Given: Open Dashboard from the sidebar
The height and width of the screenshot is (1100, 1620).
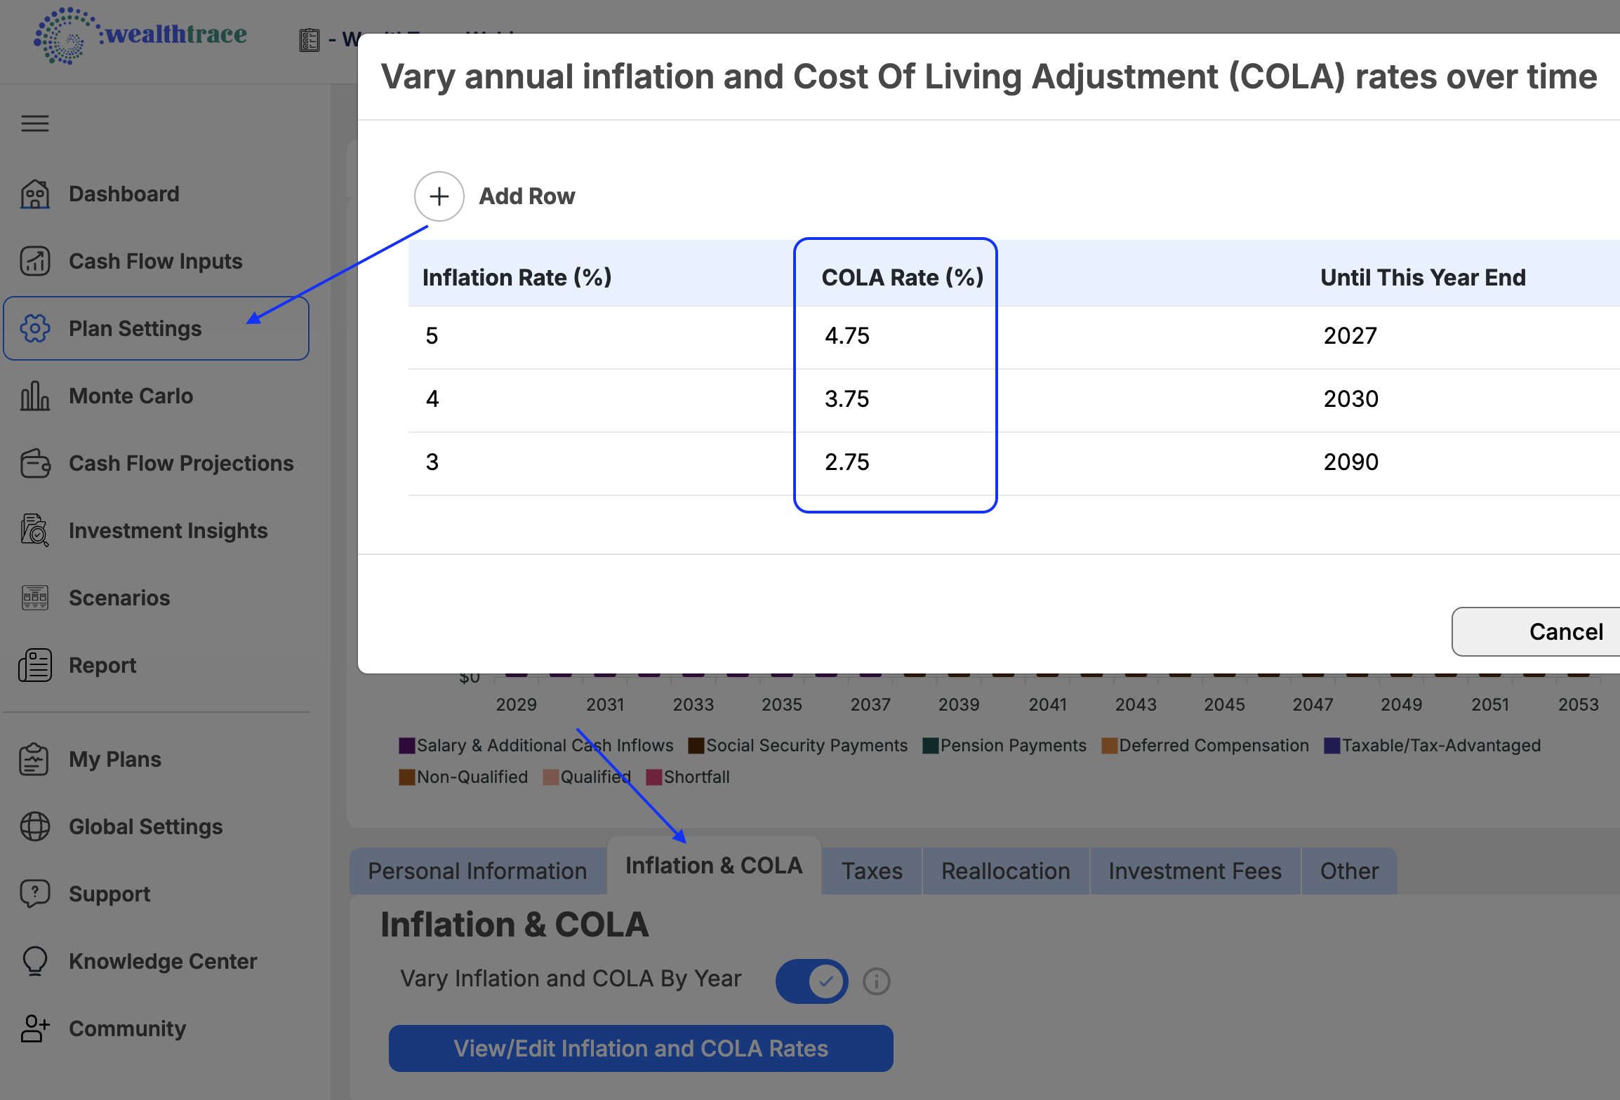Looking at the screenshot, I should click(124, 194).
